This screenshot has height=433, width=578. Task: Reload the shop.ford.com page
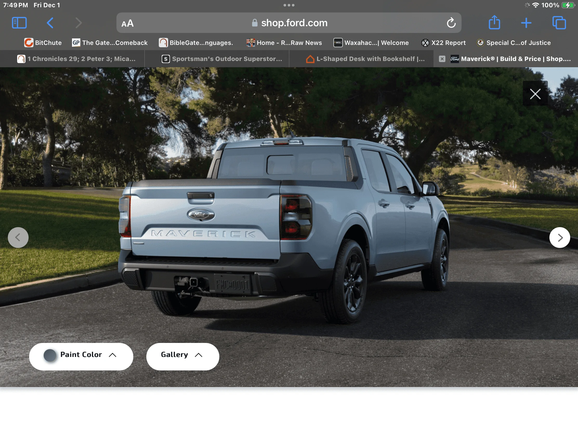[451, 23]
